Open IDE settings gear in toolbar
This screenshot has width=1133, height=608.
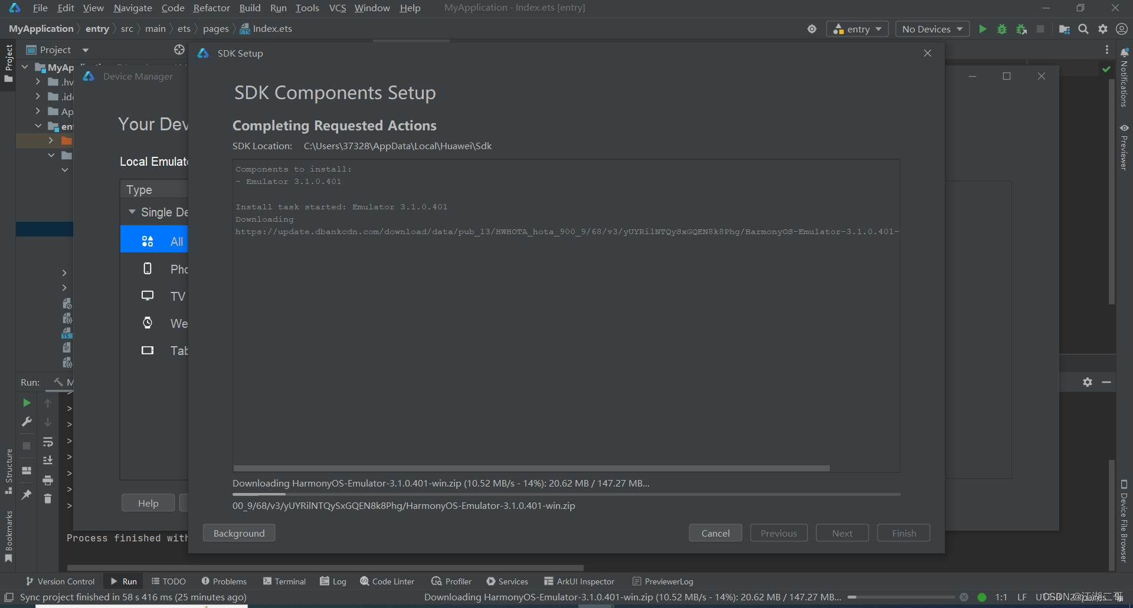(x=1103, y=29)
